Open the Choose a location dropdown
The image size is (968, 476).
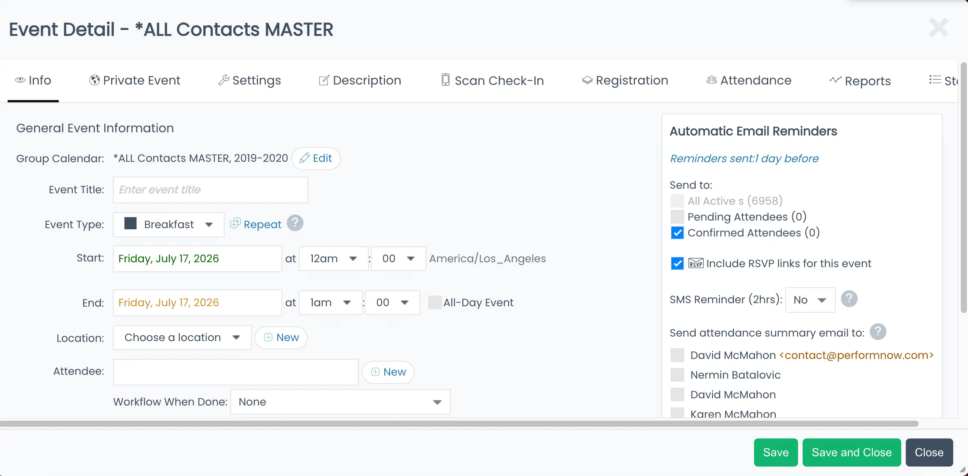(182, 337)
